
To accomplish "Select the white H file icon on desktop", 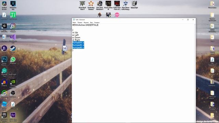I will point(65,49).
